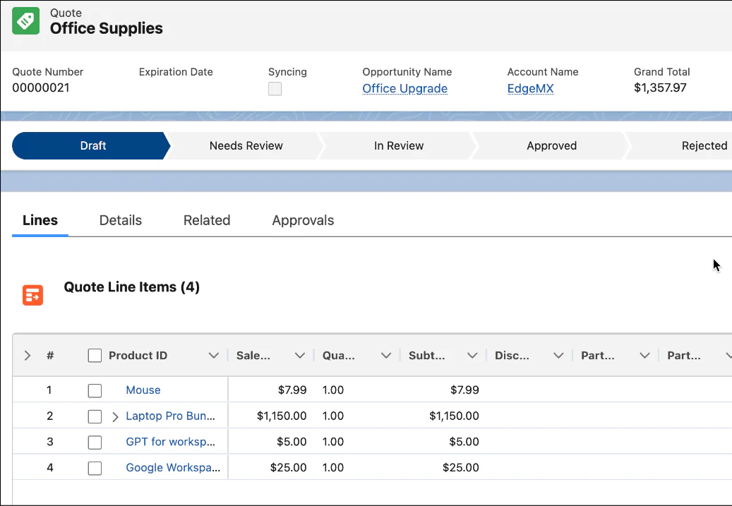Open the Laptop Pro Bundle product link

pyautogui.click(x=170, y=416)
